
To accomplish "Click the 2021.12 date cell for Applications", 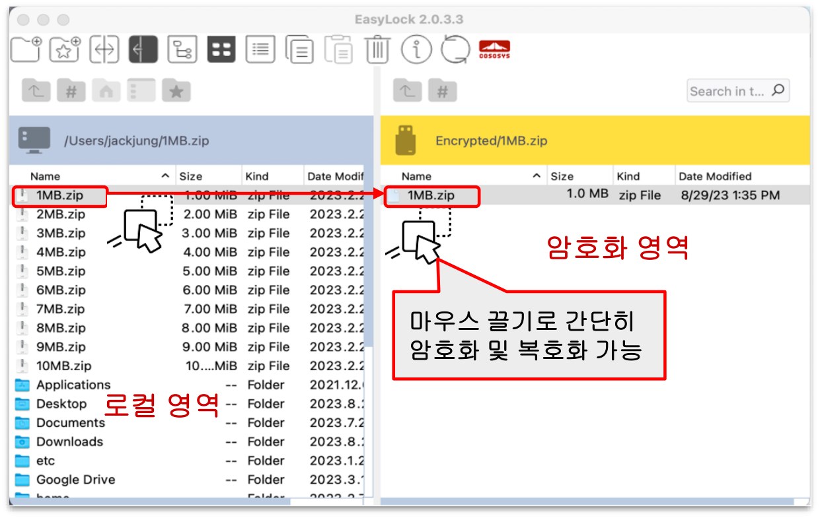I will [x=337, y=385].
